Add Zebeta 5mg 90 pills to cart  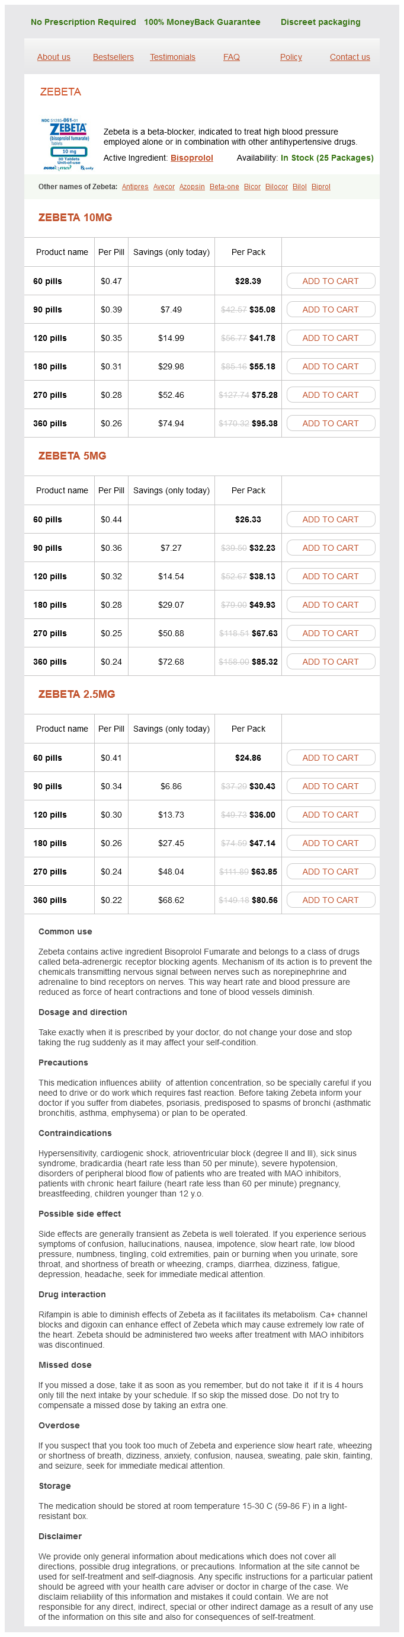[x=331, y=548]
